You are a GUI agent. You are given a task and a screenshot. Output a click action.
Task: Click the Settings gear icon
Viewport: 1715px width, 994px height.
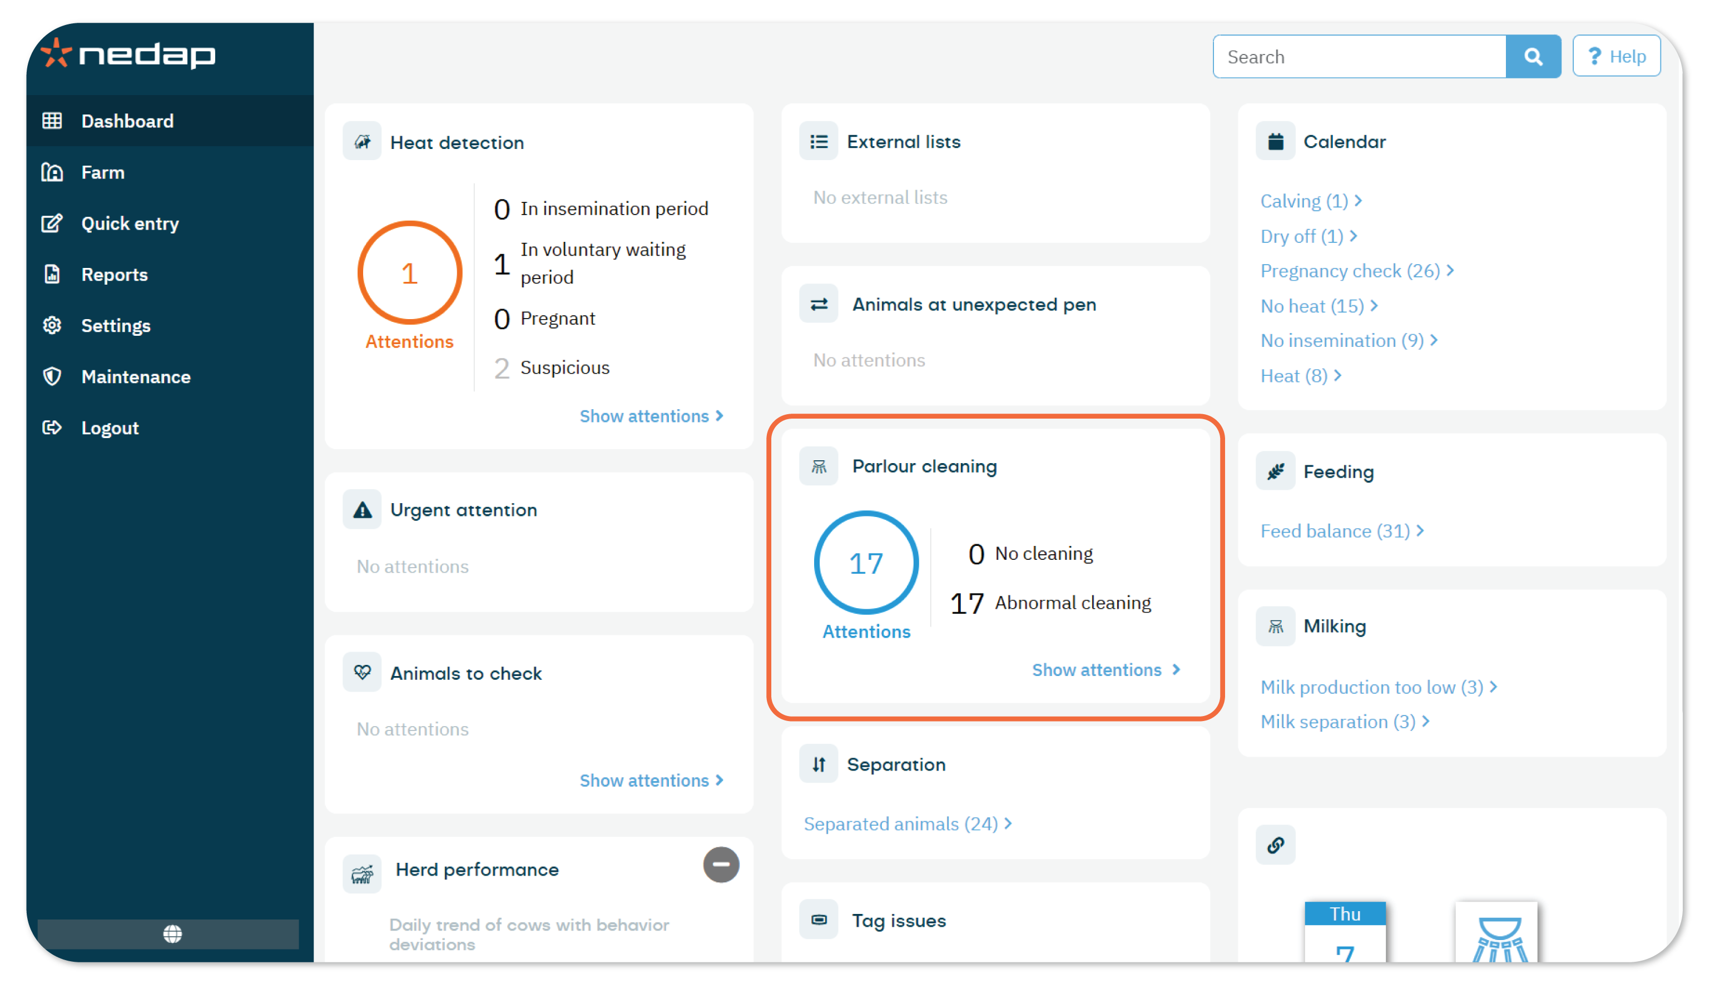point(52,325)
